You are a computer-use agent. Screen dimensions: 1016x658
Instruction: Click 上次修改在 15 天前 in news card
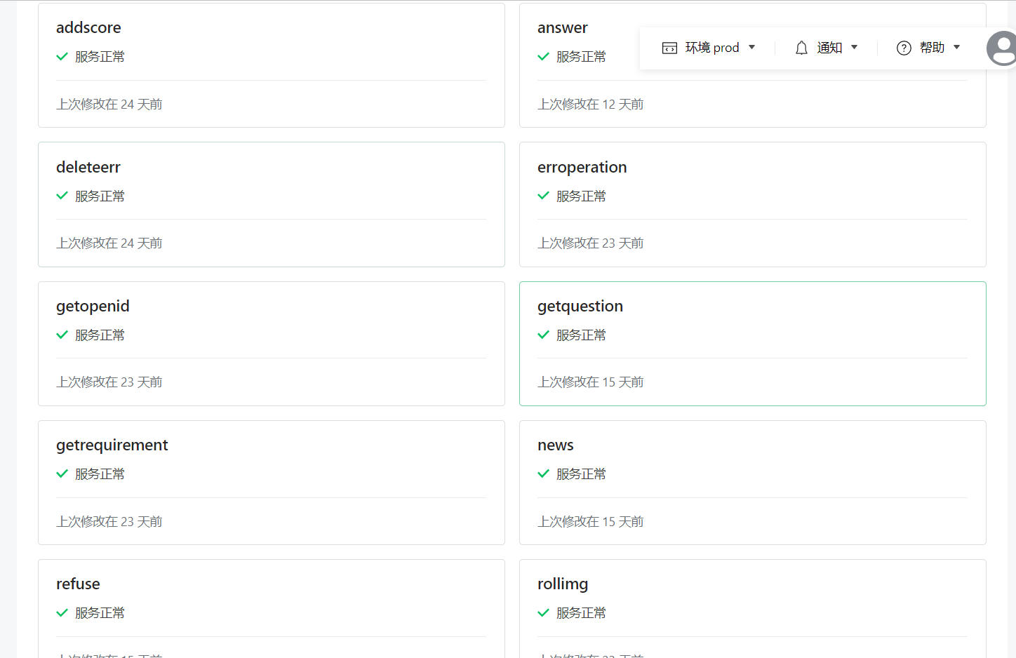coord(591,521)
